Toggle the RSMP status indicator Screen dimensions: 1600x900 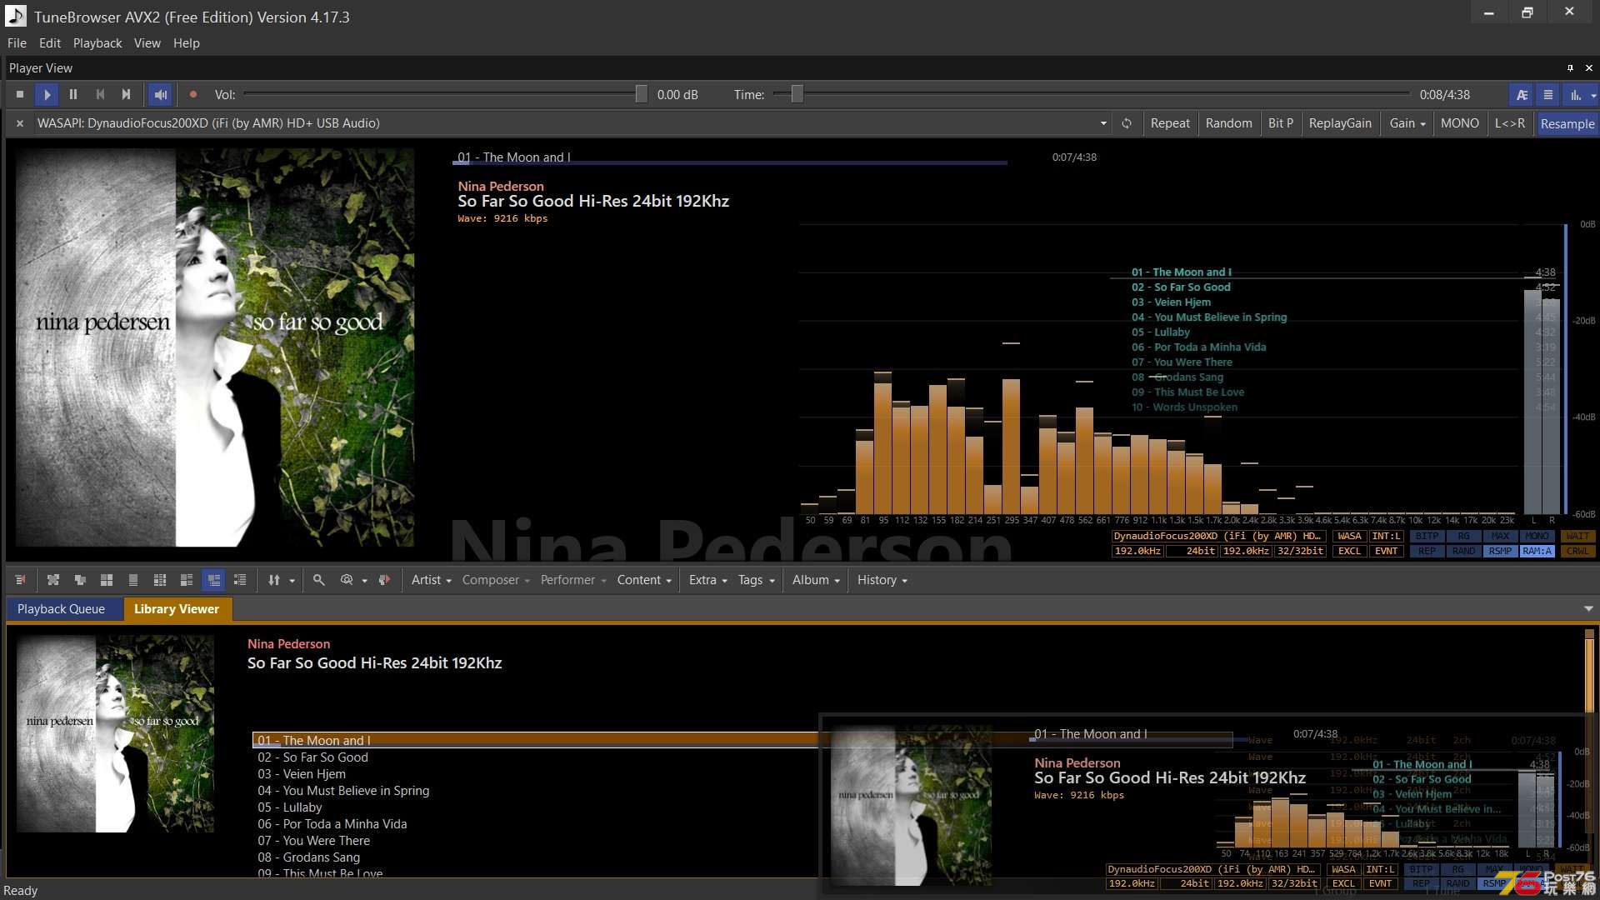(1500, 552)
